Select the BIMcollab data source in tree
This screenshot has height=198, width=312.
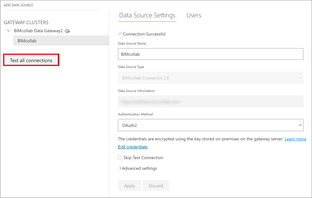tap(61, 41)
